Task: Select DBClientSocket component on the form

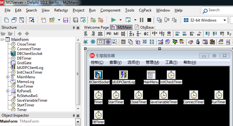Action: click(98, 75)
